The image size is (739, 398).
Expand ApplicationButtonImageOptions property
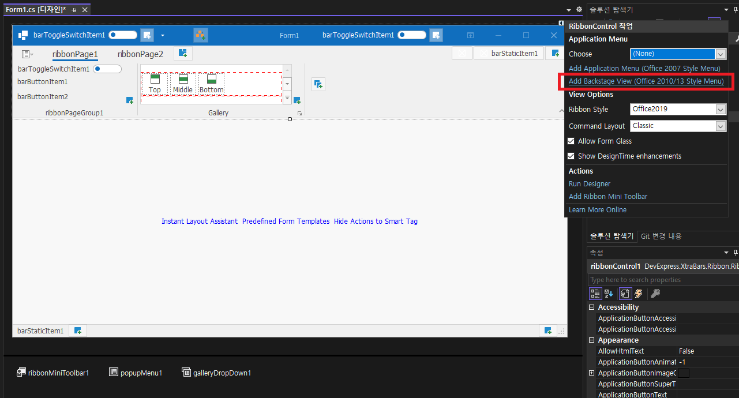[x=591, y=373]
